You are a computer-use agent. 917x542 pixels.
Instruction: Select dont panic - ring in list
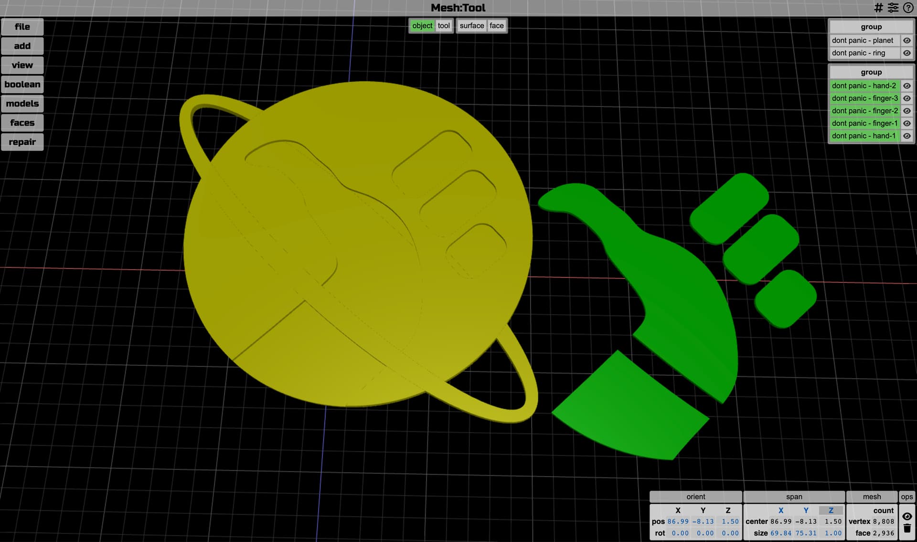865,53
